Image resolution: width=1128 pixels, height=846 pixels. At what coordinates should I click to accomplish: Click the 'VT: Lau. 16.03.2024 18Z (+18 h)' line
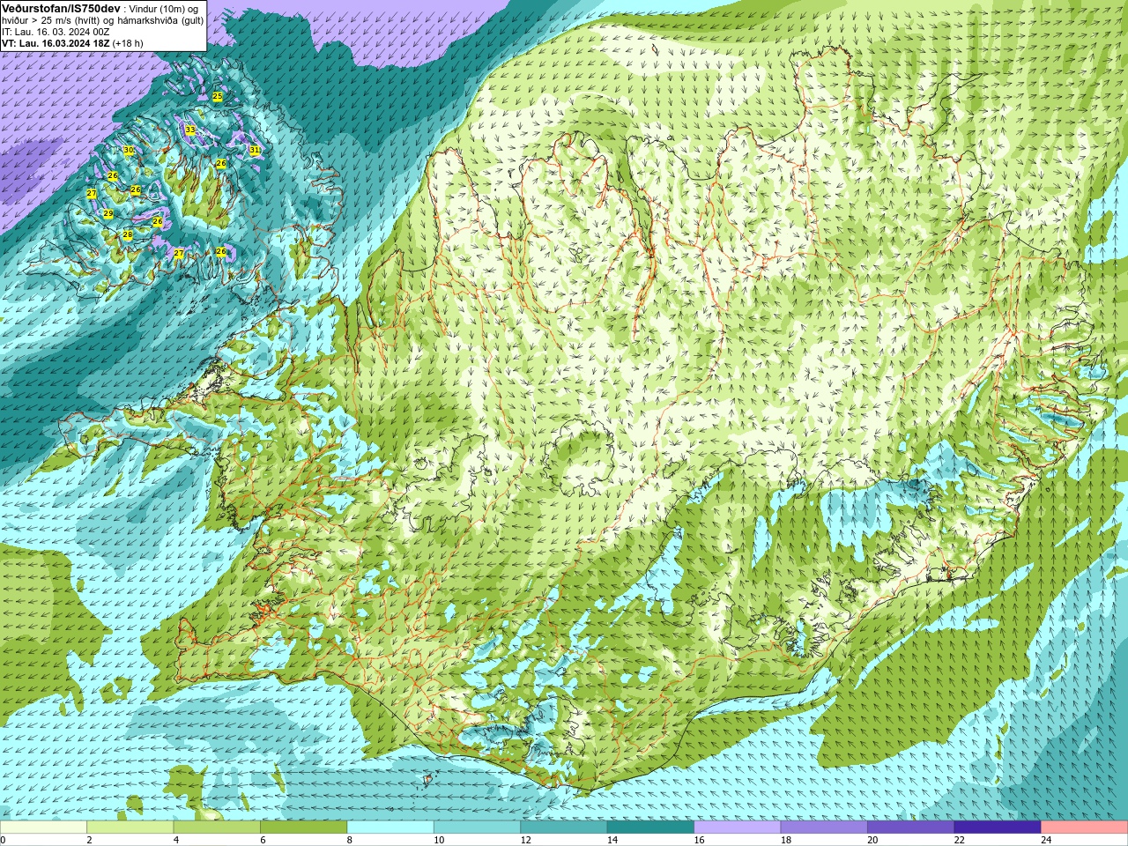coord(72,43)
